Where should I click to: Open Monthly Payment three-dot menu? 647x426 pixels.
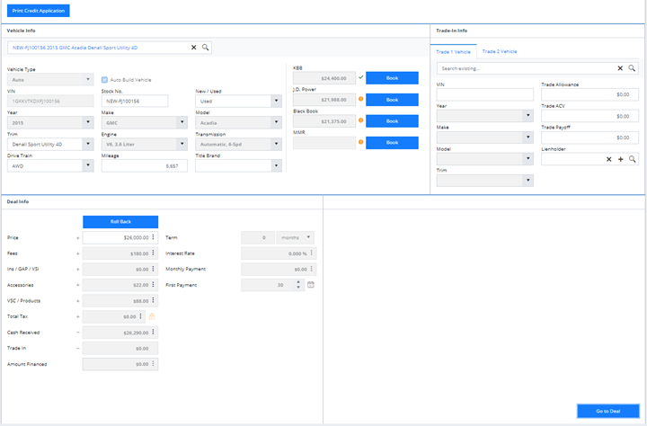pos(312,269)
